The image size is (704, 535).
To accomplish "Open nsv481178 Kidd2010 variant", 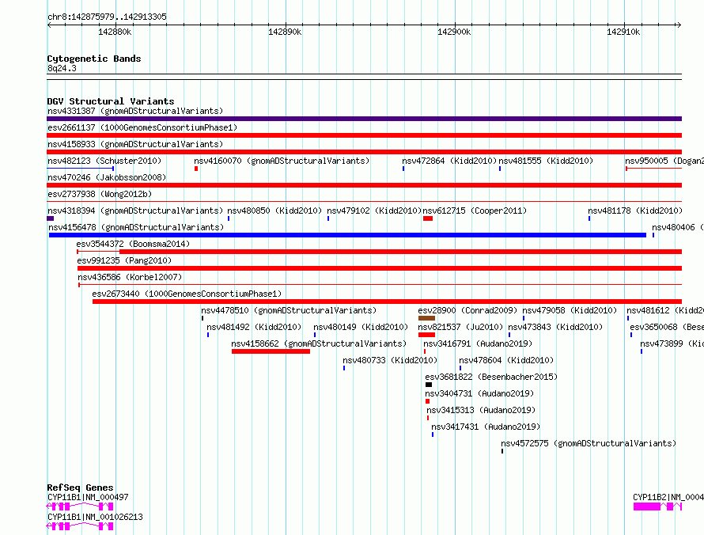I will click(x=635, y=211).
